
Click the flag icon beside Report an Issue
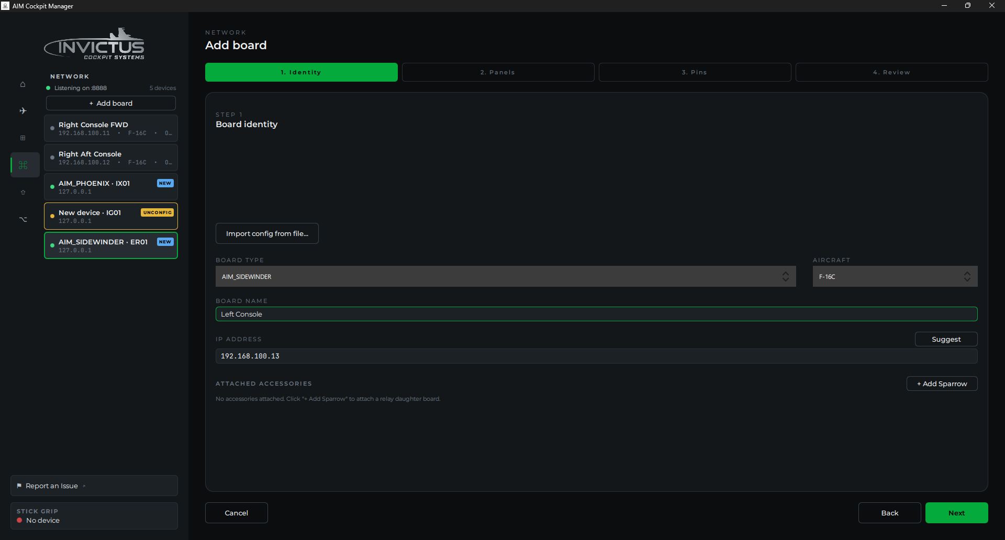19,486
